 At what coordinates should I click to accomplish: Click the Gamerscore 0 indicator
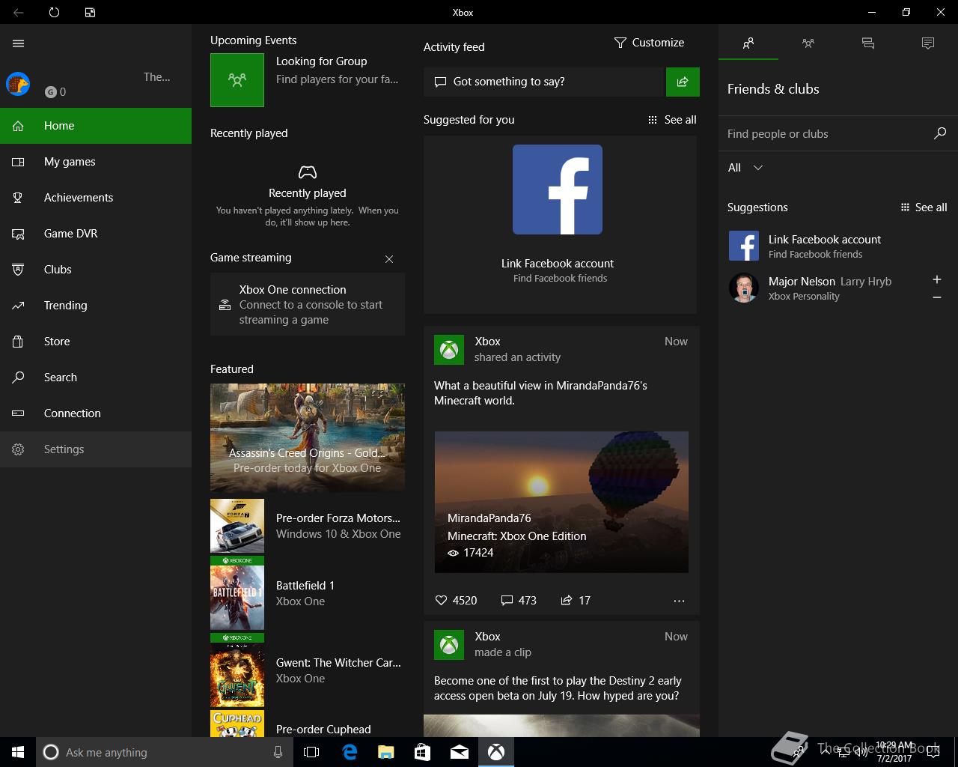[x=55, y=92]
